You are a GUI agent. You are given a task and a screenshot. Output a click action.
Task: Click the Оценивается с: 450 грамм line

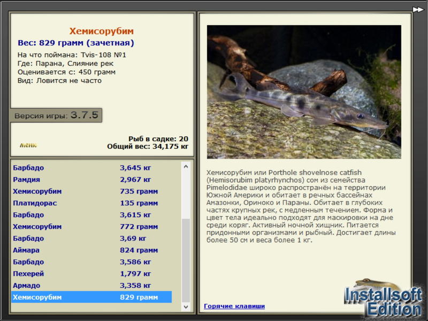pos(66,72)
